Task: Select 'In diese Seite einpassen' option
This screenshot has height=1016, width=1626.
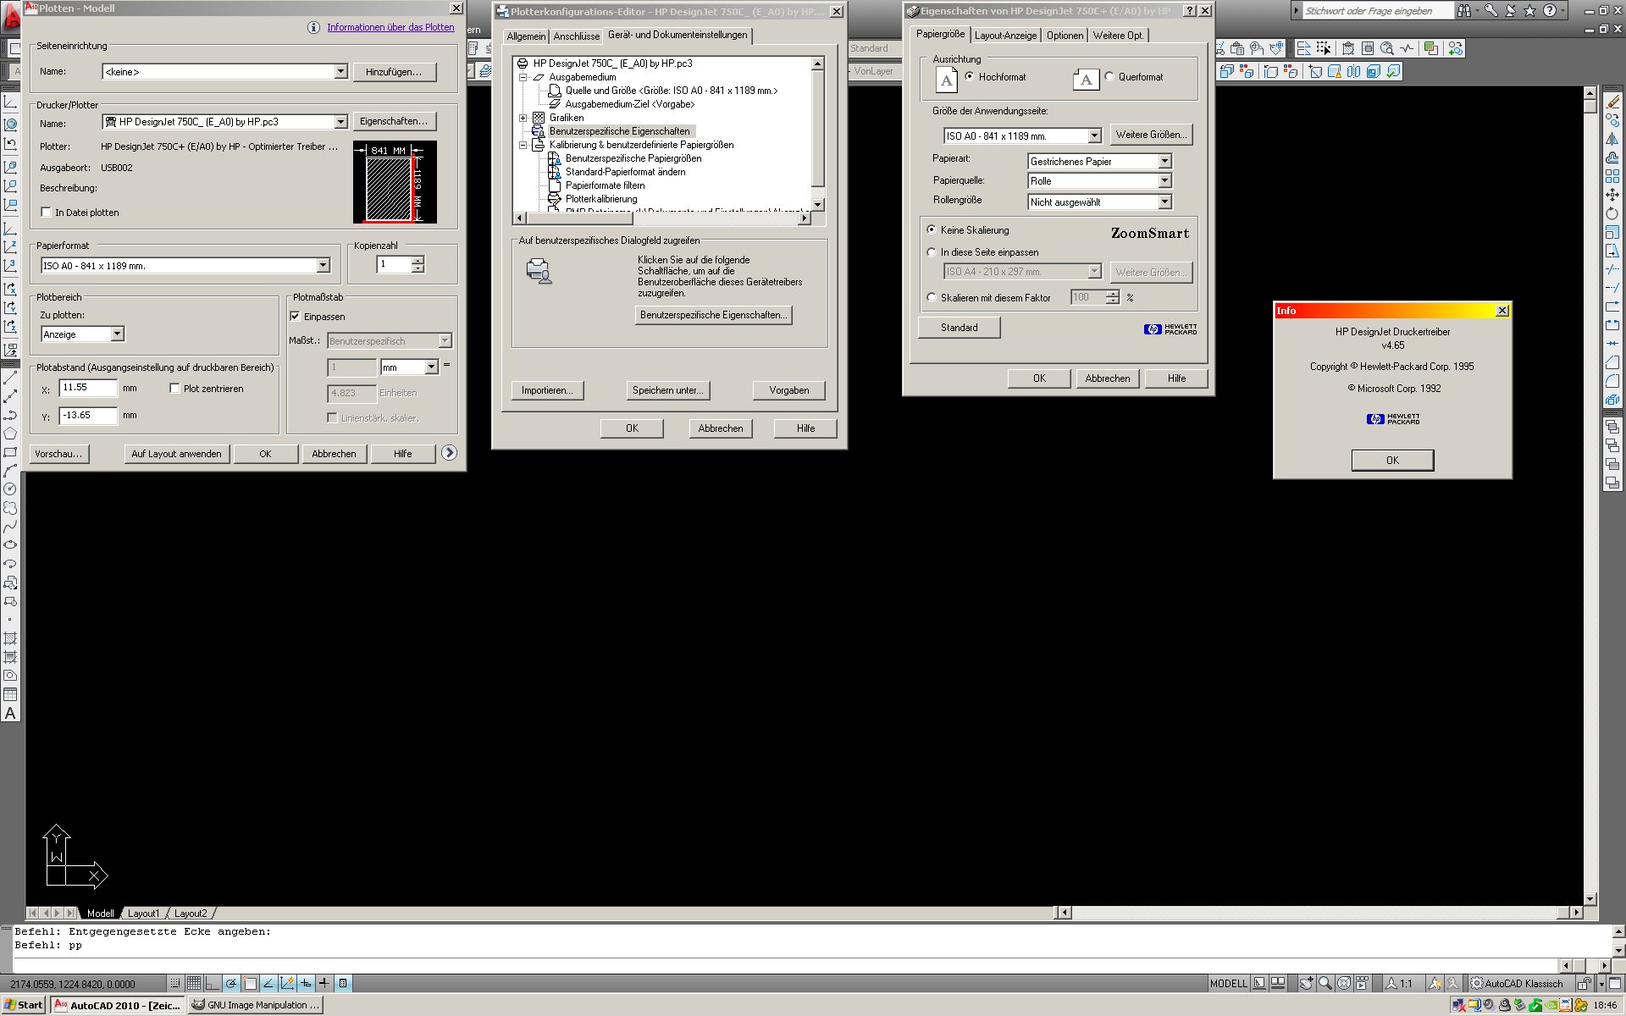Action: 932,252
